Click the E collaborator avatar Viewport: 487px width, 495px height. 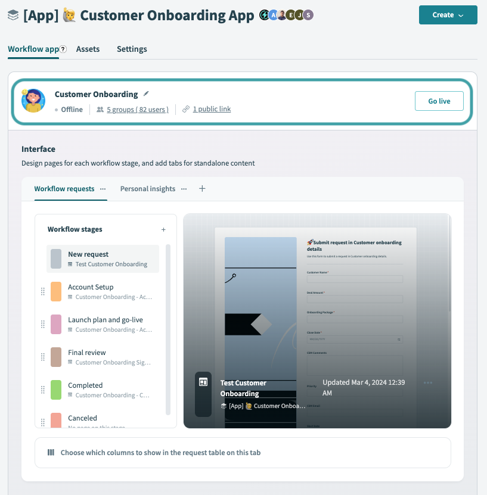tap(290, 15)
